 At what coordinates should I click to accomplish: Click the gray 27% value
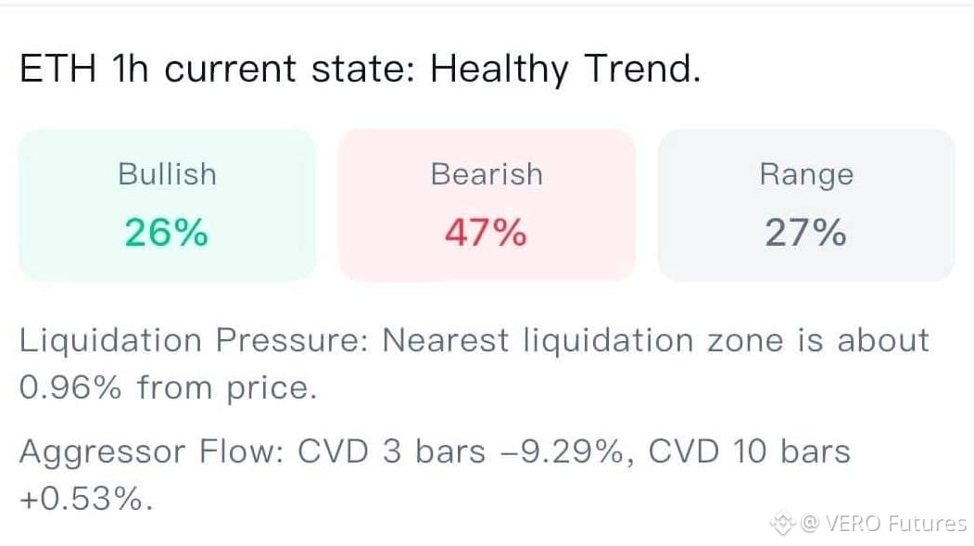[805, 233]
